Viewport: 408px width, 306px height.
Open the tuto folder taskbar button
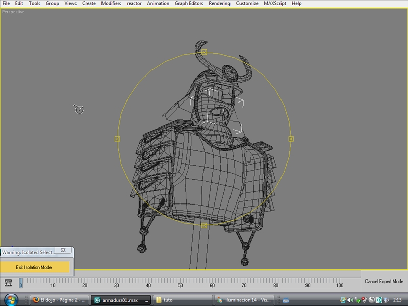[x=183, y=300]
